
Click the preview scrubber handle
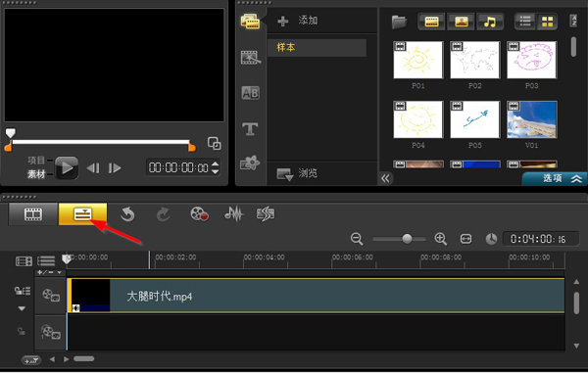coord(11,133)
